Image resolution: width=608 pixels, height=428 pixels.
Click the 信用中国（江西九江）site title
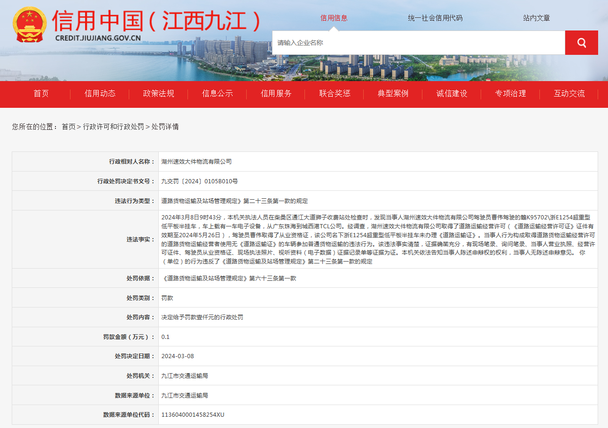(156, 21)
